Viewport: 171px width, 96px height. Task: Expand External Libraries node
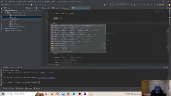3,29
